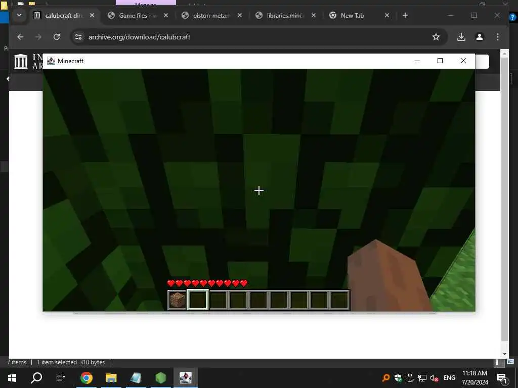Screen dimensions: 518x388
Task: Switch to the Game files tab
Action: click(x=138, y=16)
